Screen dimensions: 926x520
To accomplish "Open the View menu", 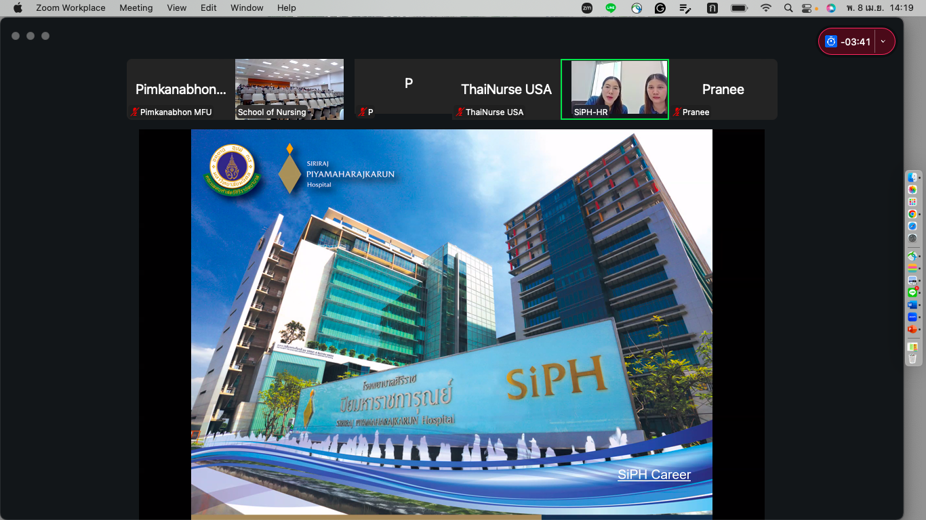I will tap(176, 8).
